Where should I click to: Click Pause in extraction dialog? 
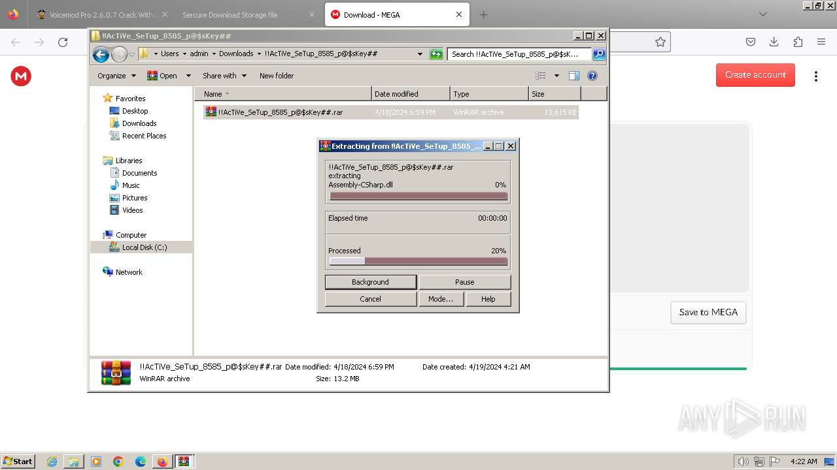coord(465,282)
